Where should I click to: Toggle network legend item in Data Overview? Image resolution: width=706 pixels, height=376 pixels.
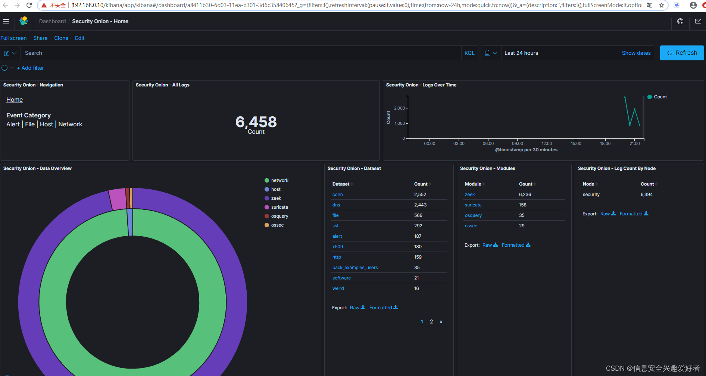click(277, 180)
